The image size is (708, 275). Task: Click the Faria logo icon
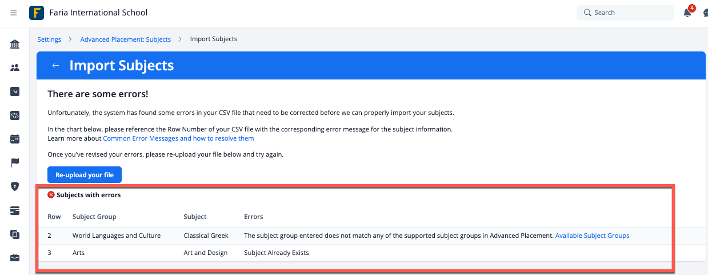pos(37,13)
